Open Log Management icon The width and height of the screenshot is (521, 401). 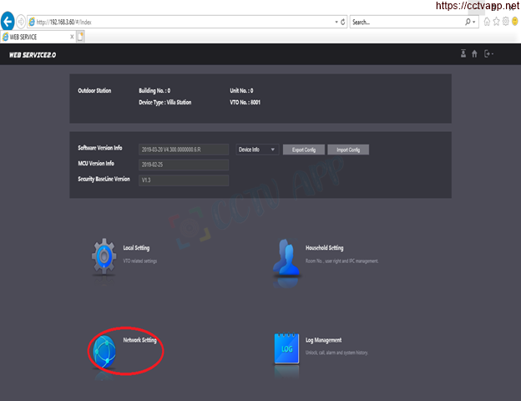(286, 349)
